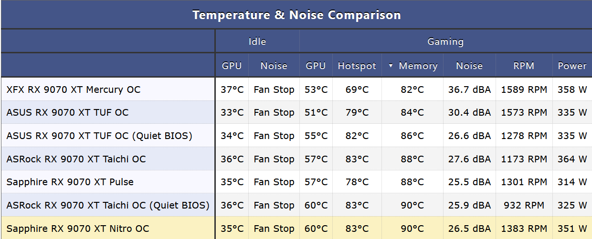Click the idle GPU column header

pos(232,66)
